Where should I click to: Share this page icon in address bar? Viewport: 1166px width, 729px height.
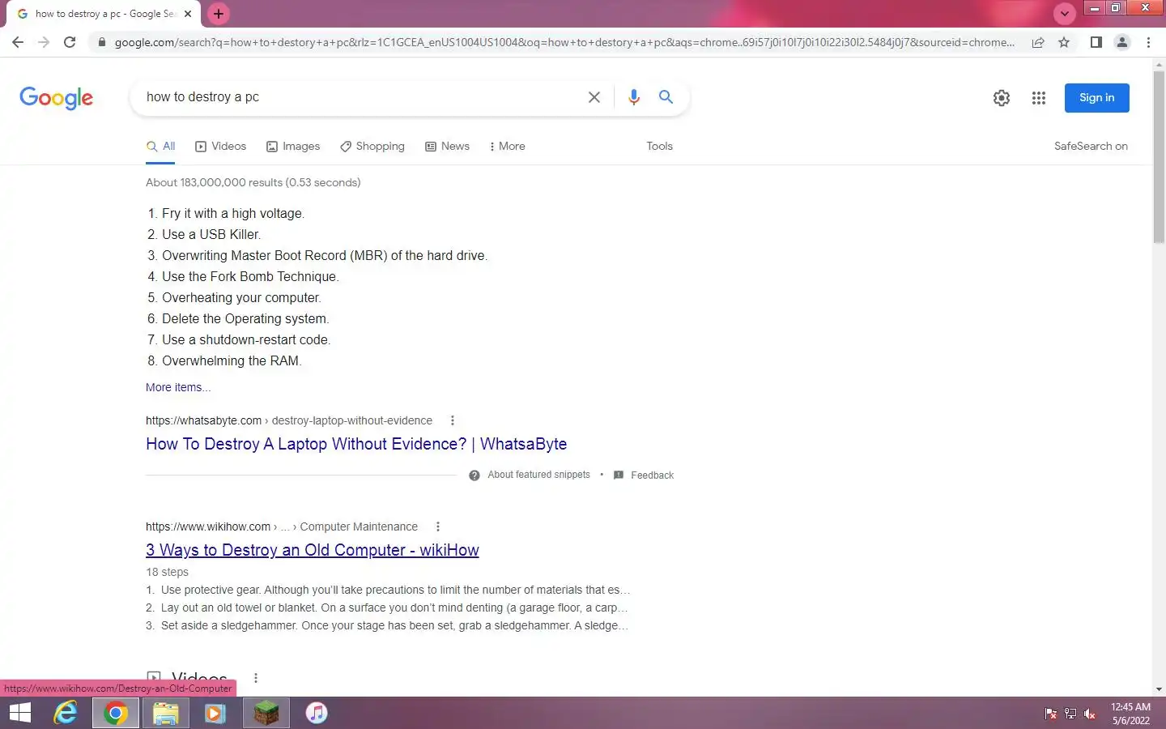[1038, 42]
